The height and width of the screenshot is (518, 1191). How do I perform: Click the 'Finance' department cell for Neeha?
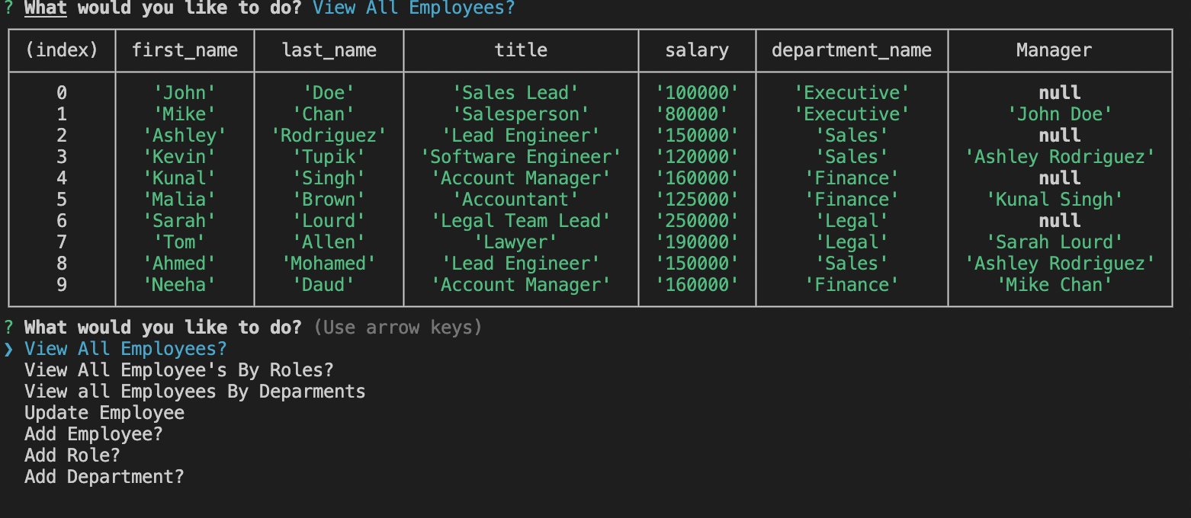point(852,285)
